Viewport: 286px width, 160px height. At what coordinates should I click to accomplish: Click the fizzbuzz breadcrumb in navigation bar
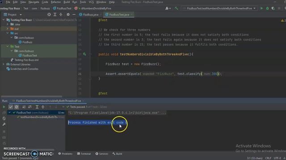pyautogui.click(x=45, y=8)
